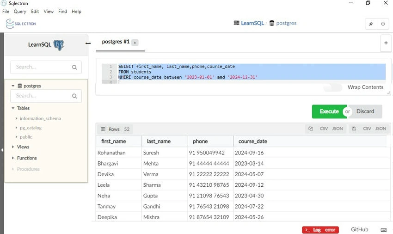Open the Find menu

[x=63, y=12]
